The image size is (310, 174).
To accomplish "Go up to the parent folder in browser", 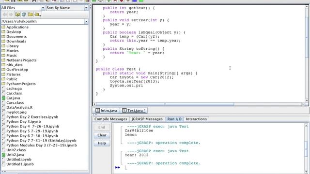I will [x=17, y=14].
